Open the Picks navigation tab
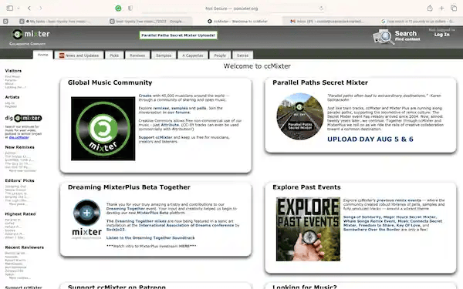This screenshot has height=289, width=463. [x=114, y=55]
